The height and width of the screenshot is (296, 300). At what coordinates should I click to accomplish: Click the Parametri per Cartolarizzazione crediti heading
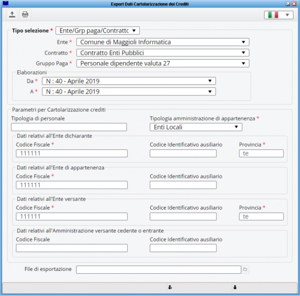[x=59, y=110]
